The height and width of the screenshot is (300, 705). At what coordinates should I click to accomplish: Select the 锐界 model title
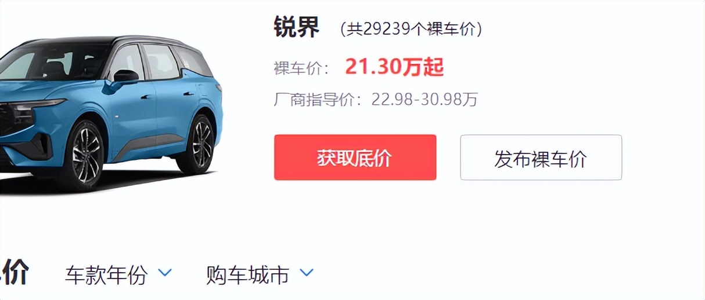pos(297,27)
